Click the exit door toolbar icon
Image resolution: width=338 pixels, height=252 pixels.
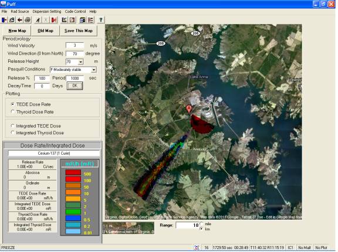pyautogui.click(x=4, y=20)
